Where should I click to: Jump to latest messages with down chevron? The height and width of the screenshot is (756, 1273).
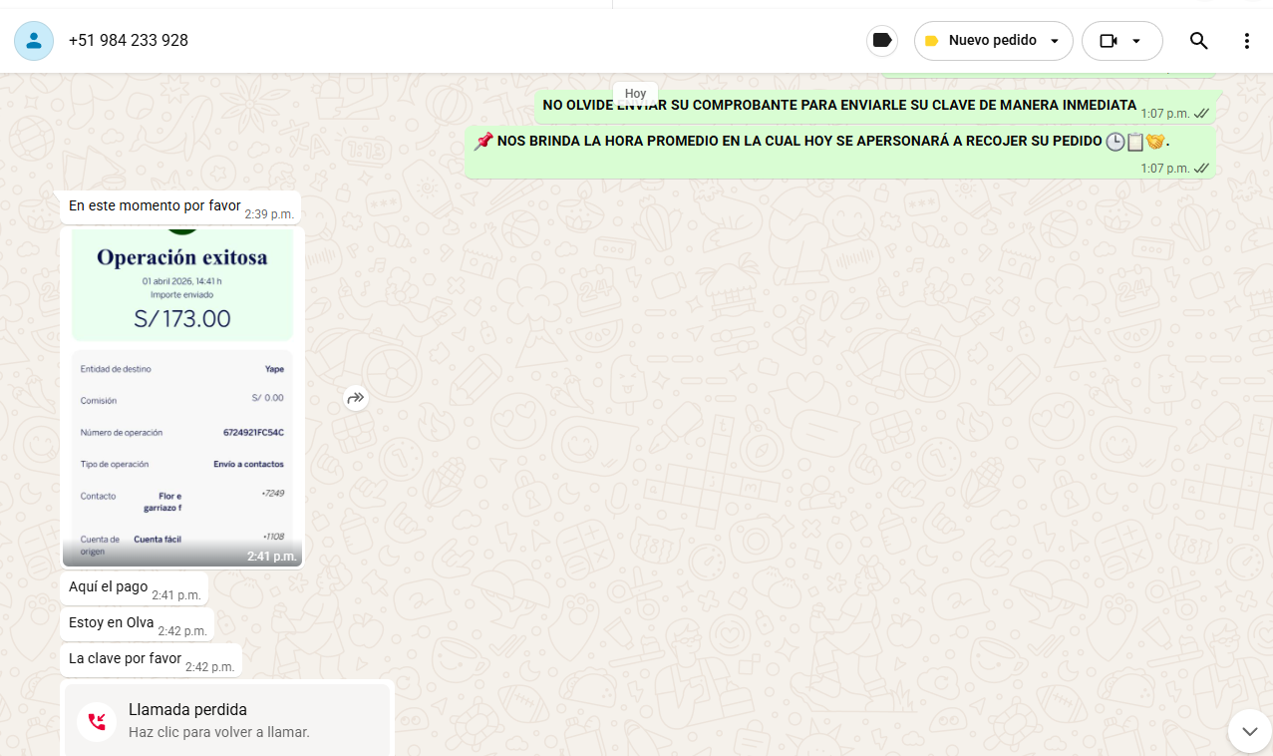pos(1249,731)
